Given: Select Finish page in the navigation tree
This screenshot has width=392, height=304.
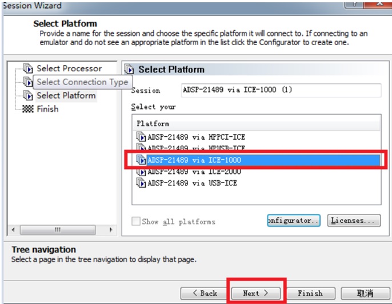Looking at the screenshot, I should click(x=47, y=109).
